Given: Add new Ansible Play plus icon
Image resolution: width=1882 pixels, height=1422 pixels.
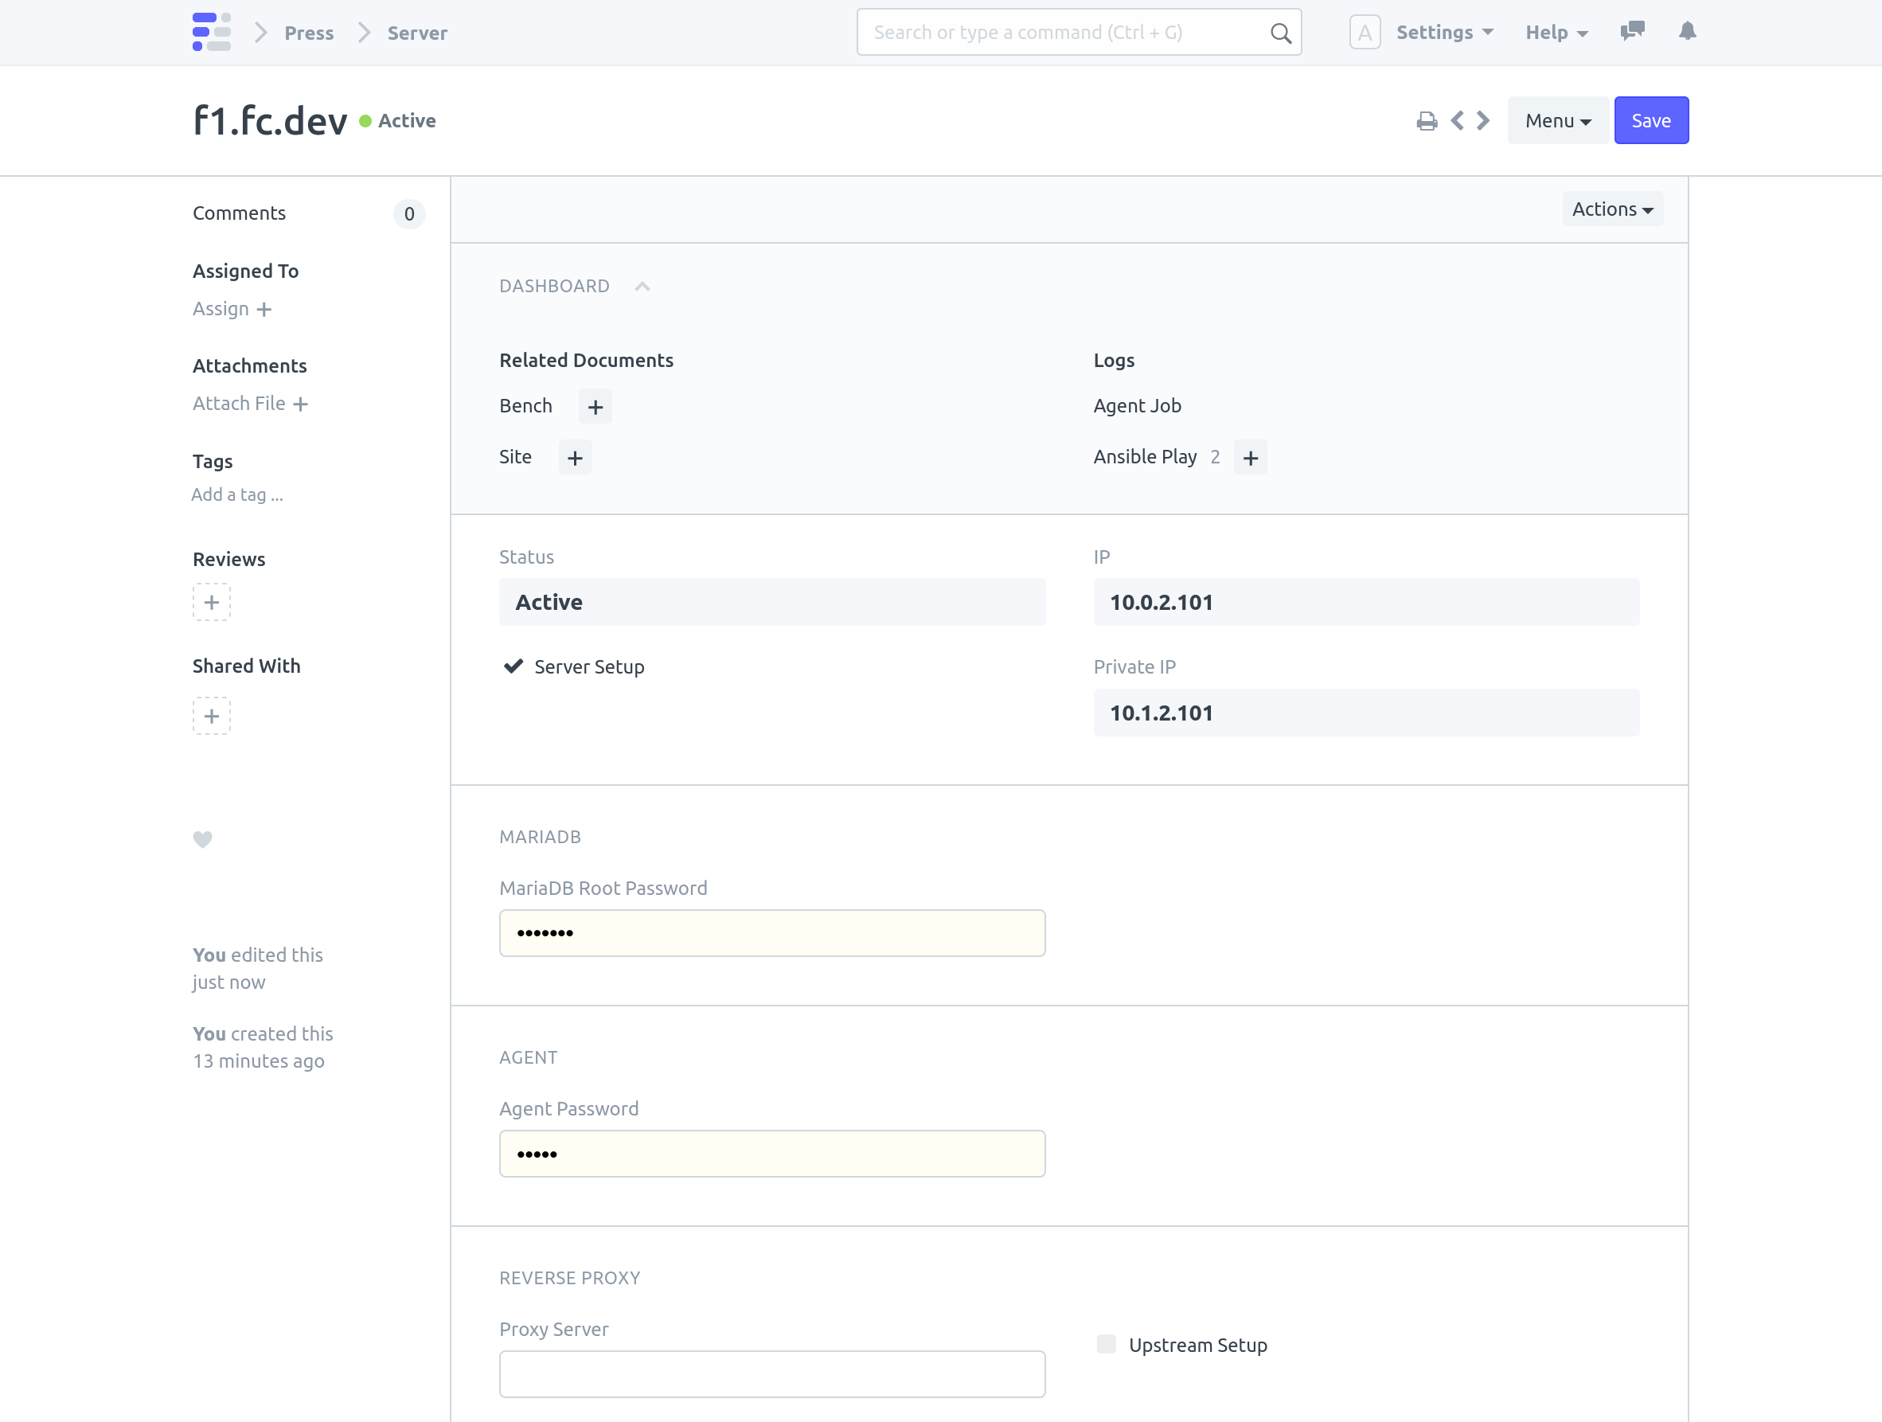Looking at the screenshot, I should (1250, 458).
